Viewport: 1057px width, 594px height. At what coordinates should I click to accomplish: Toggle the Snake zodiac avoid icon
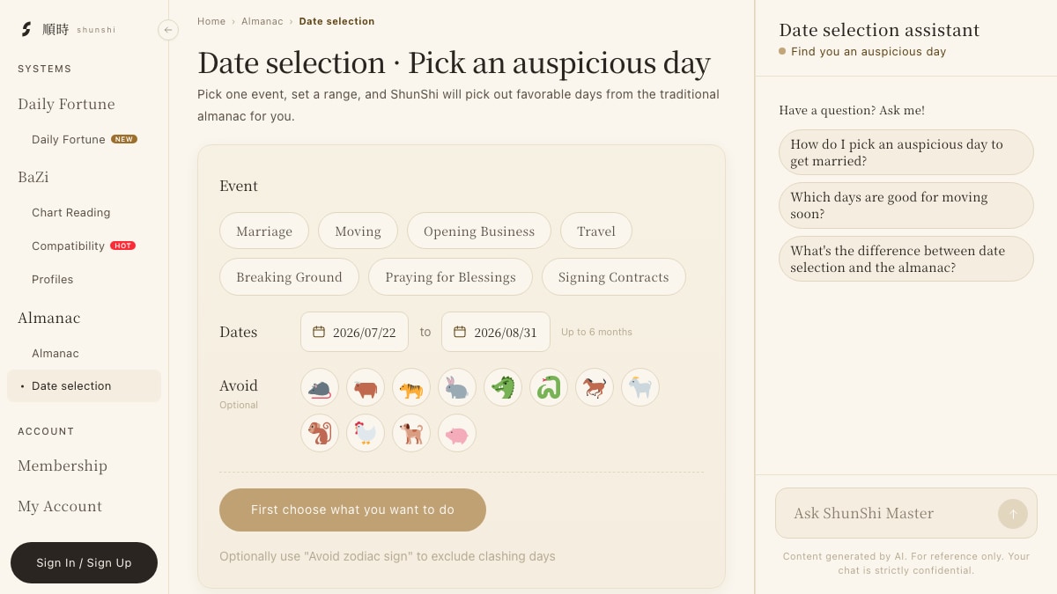(549, 387)
